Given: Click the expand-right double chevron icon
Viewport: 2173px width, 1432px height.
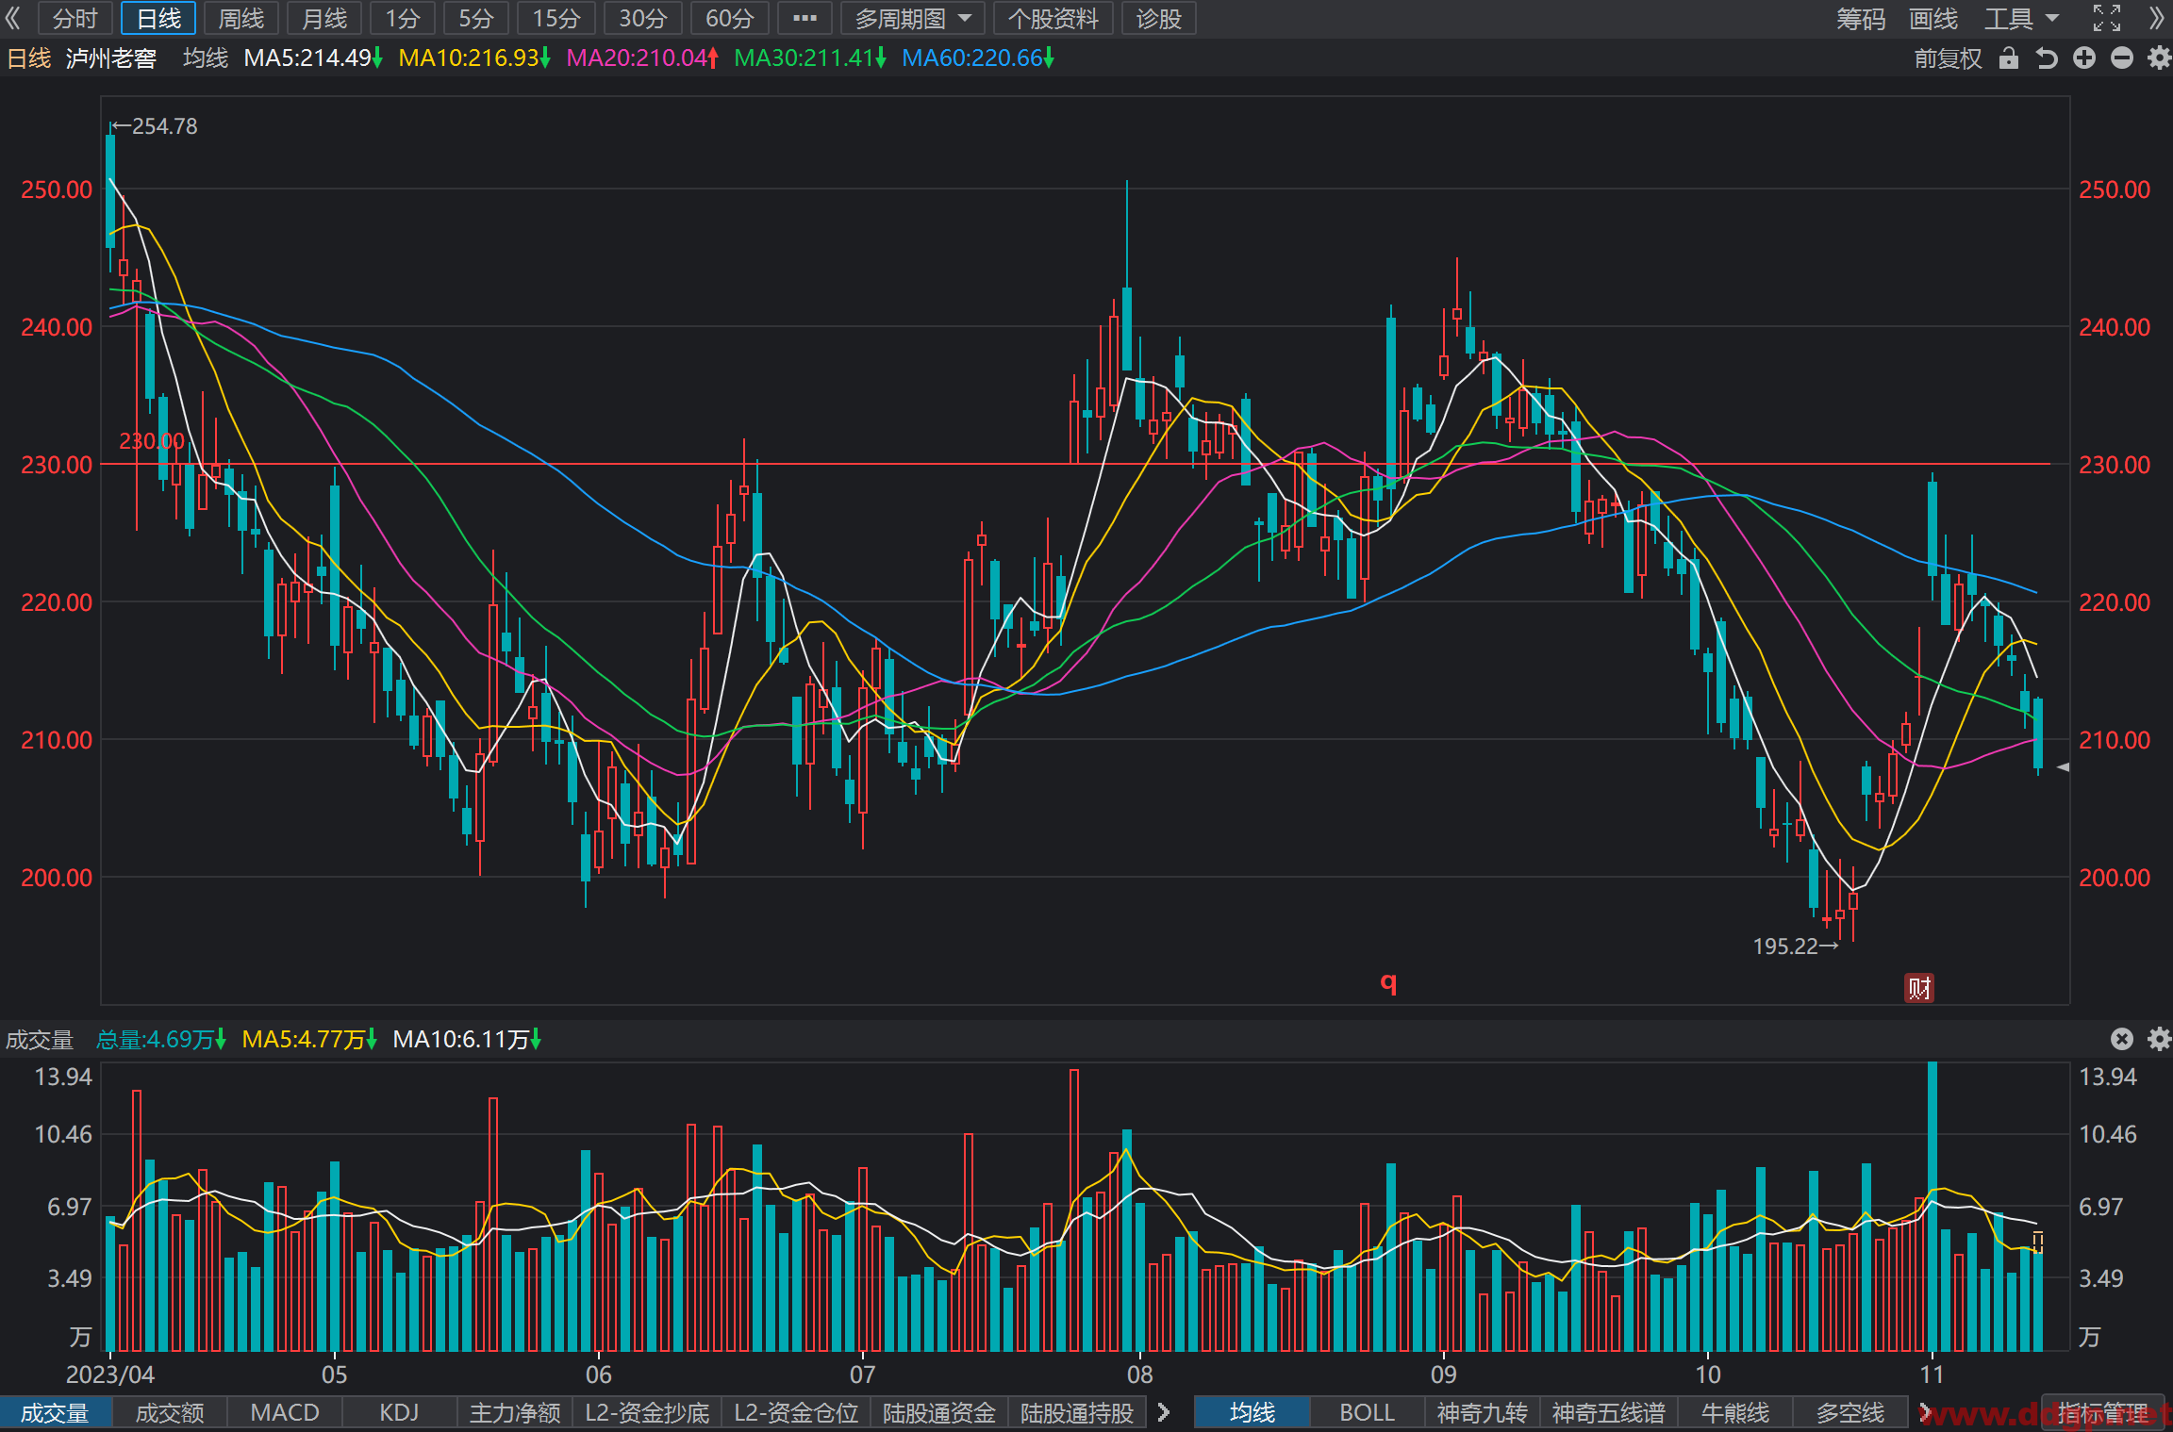Looking at the screenshot, I should 2158,18.
